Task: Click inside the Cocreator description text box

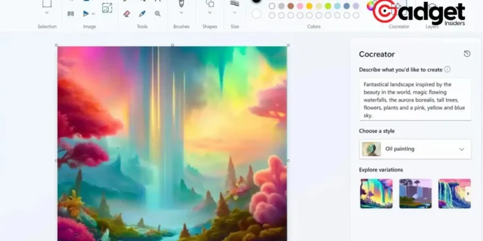Action: click(x=415, y=100)
